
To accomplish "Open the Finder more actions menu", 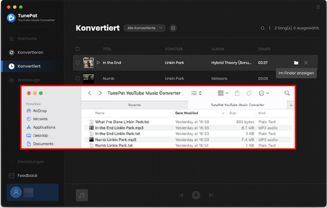I will (x=263, y=93).
